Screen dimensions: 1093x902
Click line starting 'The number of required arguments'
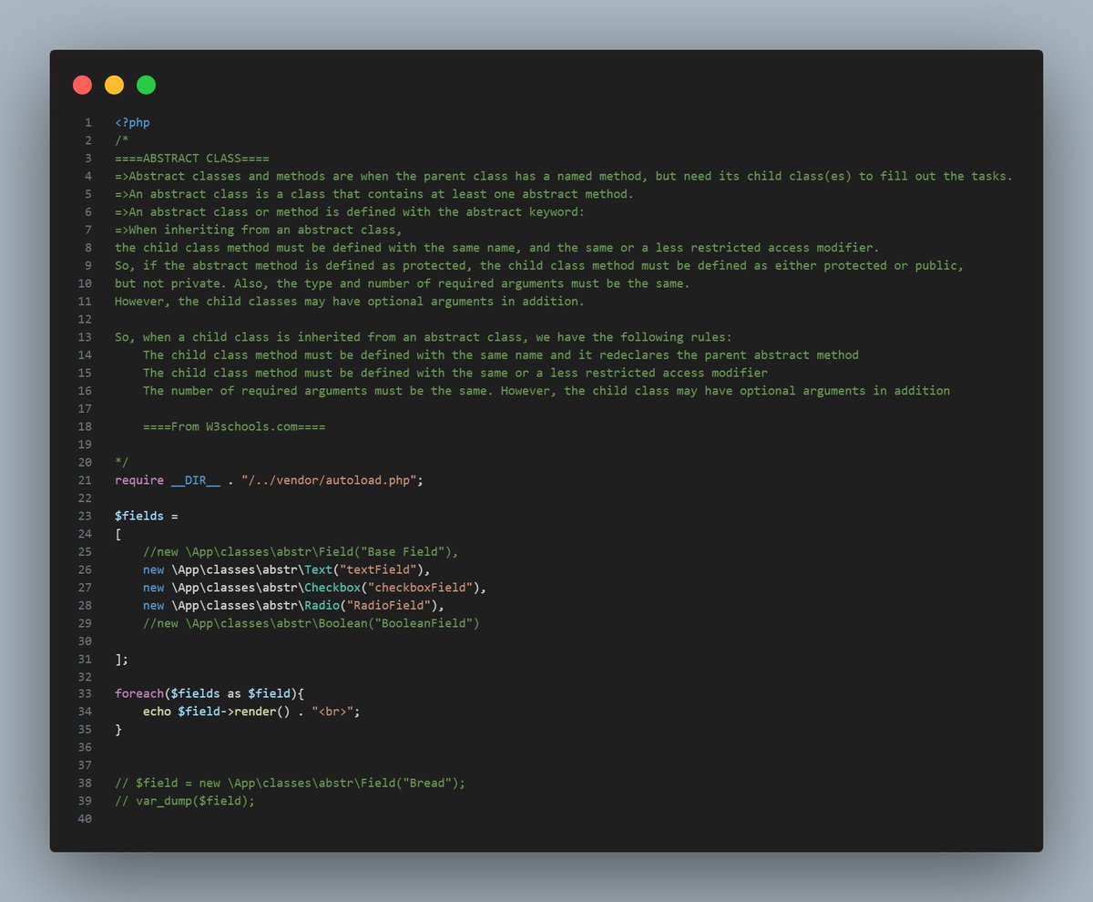[x=546, y=391]
